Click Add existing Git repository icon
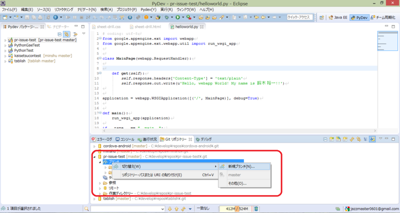Screen dimensions: 400x213 point(331,139)
